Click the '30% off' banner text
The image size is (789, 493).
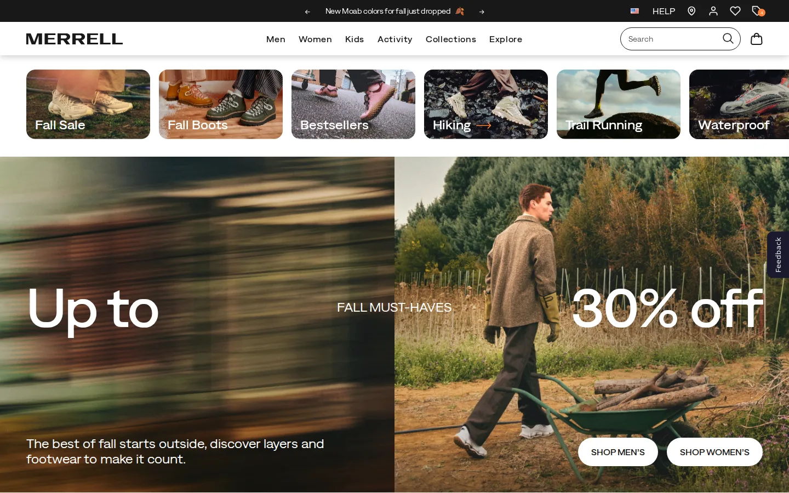click(667, 308)
